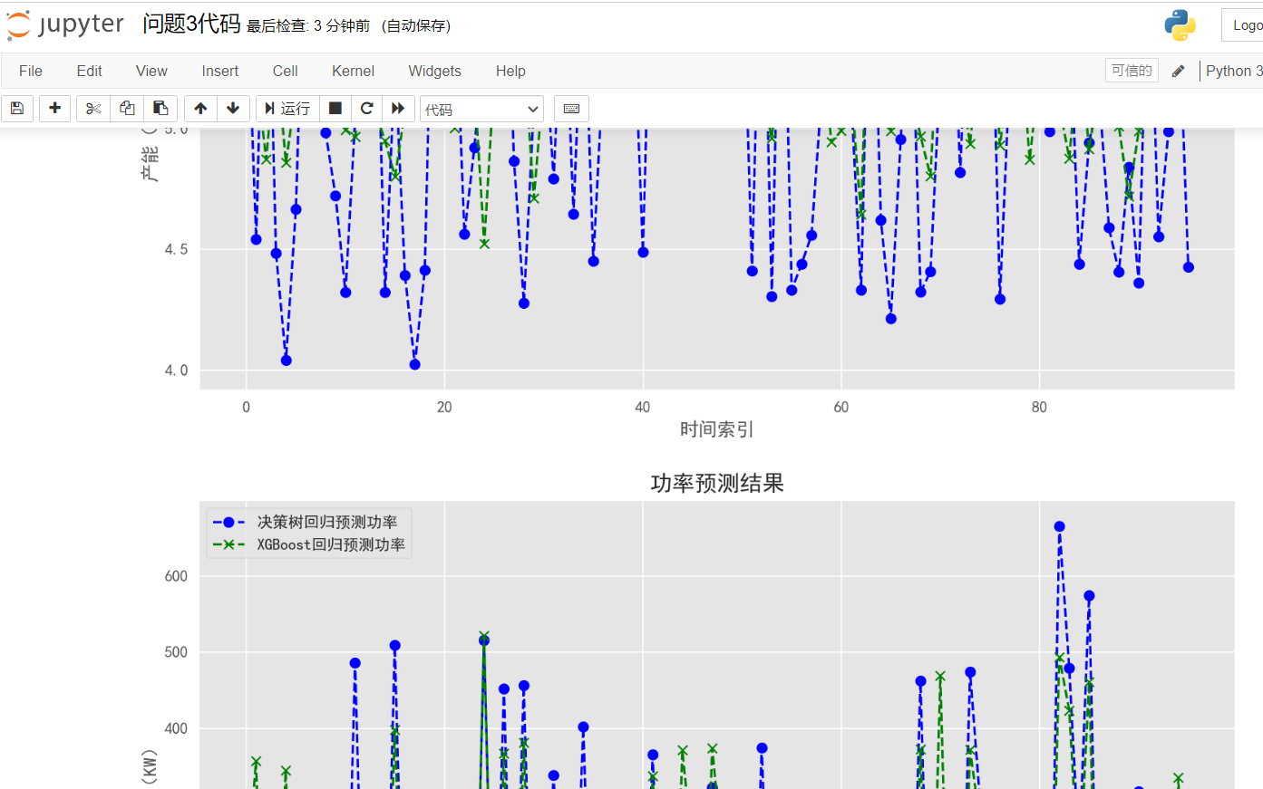
Task: Click the Jupyter logo to go home
Action: pos(65,24)
